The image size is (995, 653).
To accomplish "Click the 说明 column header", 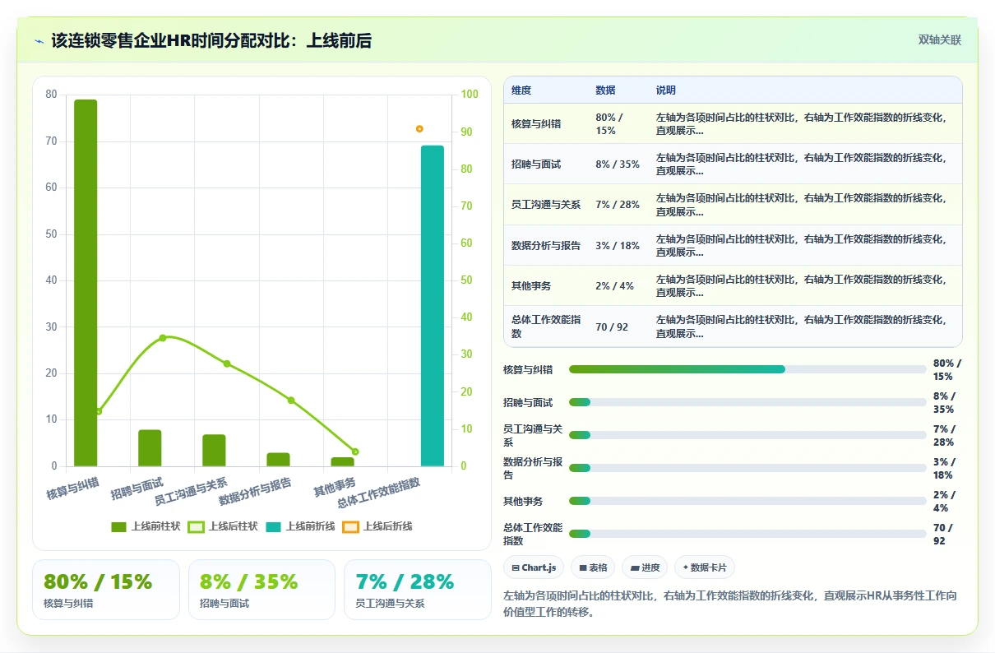I will tap(666, 90).
